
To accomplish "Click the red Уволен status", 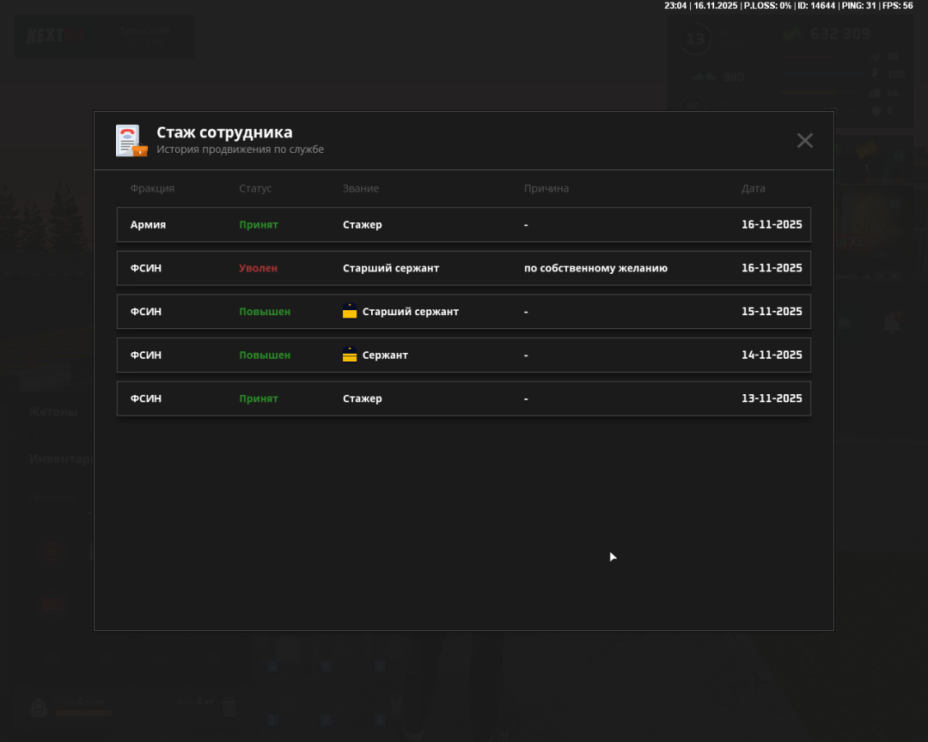I will 258,268.
